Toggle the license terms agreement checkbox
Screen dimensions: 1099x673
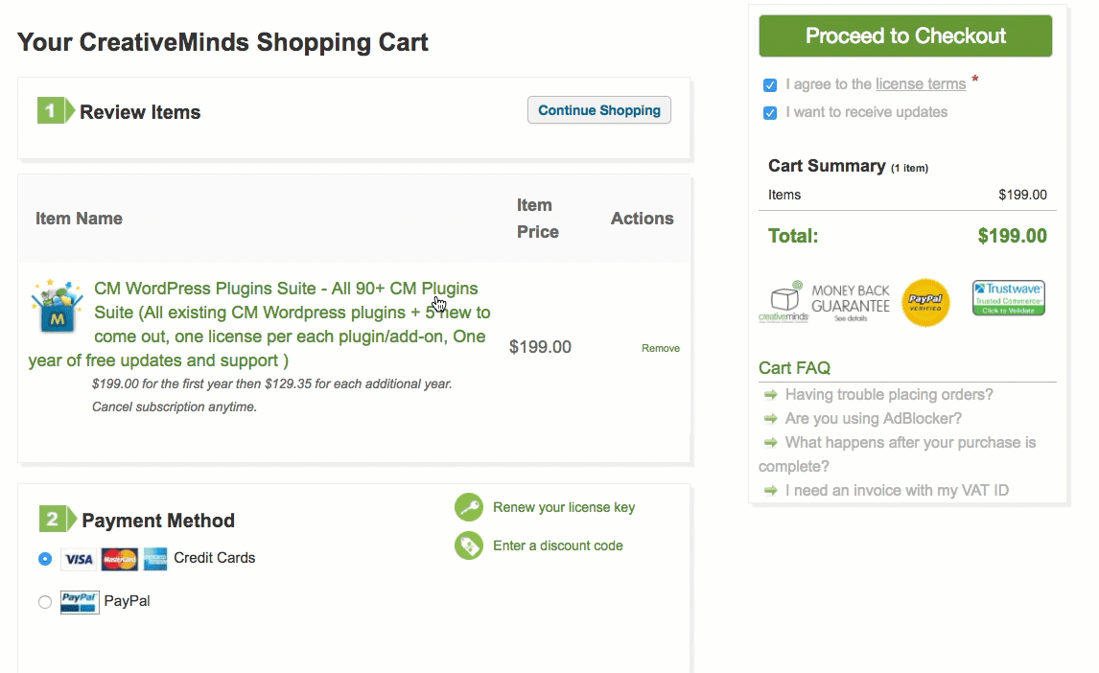[770, 85]
